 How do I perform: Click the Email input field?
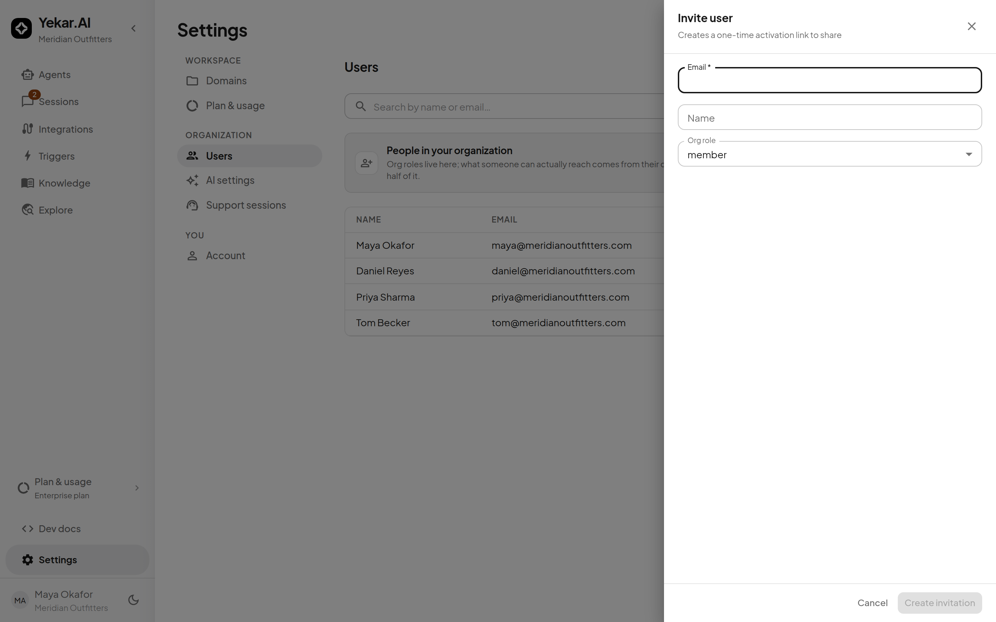pyautogui.click(x=830, y=80)
